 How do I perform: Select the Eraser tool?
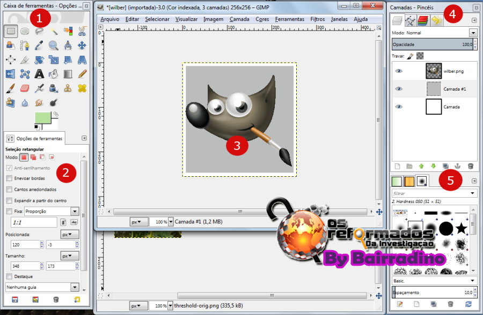25,88
